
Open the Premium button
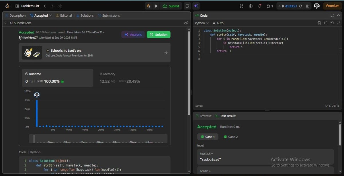pyautogui.click(x=333, y=6)
